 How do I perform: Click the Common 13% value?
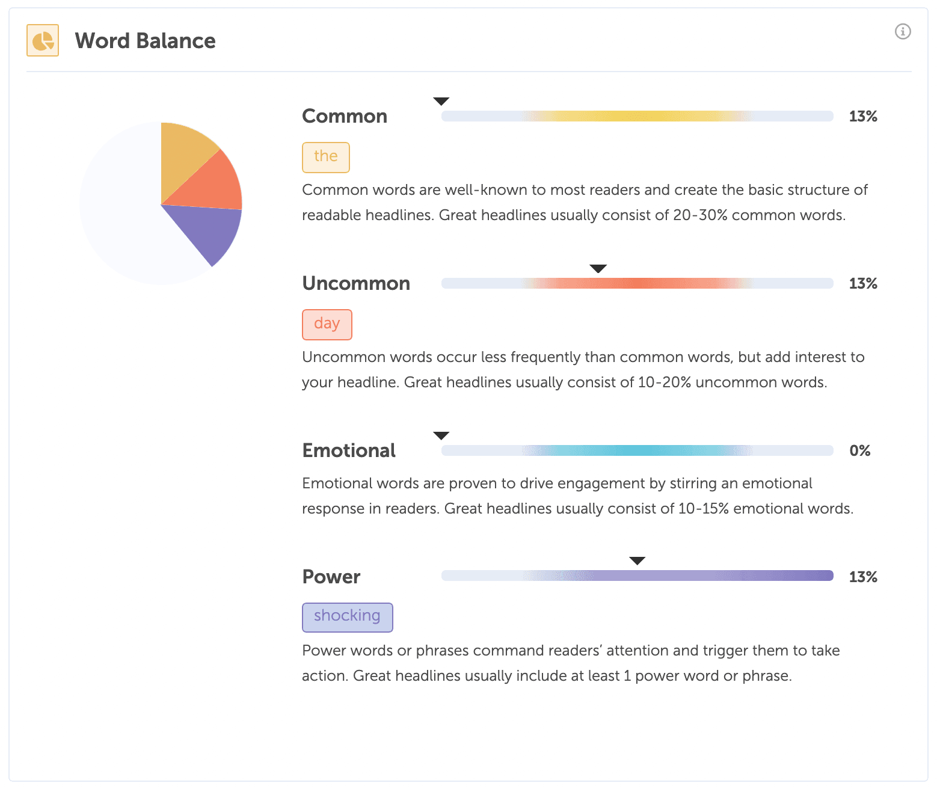pos(862,116)
